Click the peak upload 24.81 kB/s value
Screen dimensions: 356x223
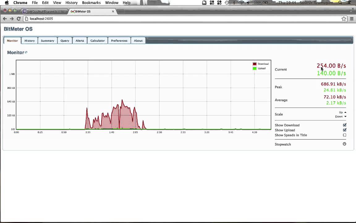pos(335,90)
